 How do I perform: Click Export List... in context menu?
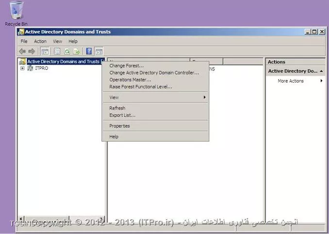click(x=155, y=115)
